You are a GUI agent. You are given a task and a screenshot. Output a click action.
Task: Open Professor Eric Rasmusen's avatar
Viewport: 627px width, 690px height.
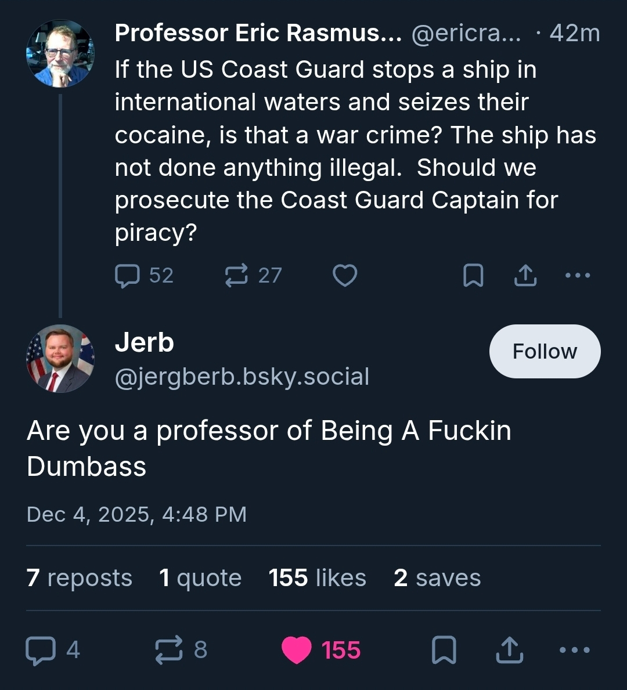pos(60,53)
